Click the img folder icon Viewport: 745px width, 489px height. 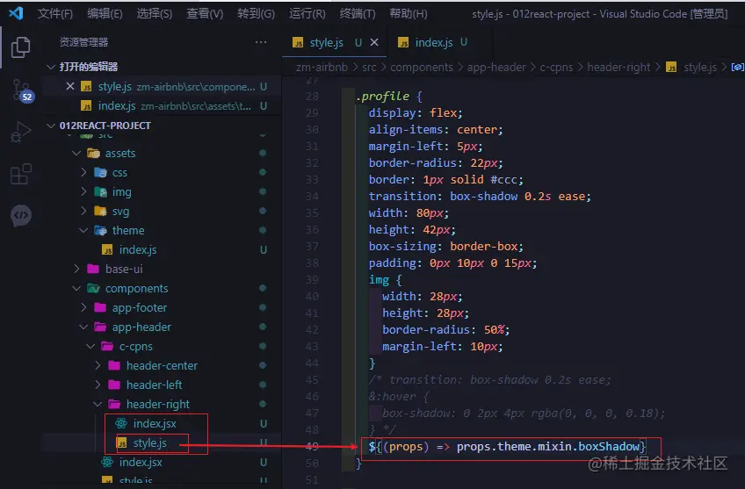pyautogui.click(x=100, y=191)
